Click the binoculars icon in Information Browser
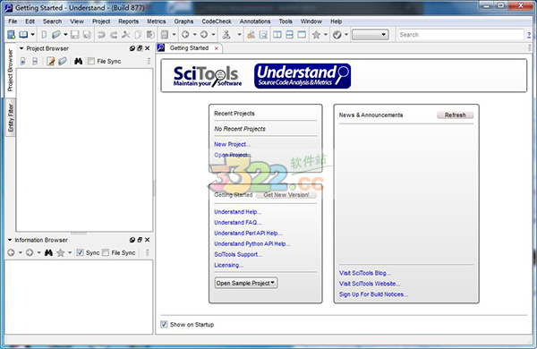 [48, 252]
